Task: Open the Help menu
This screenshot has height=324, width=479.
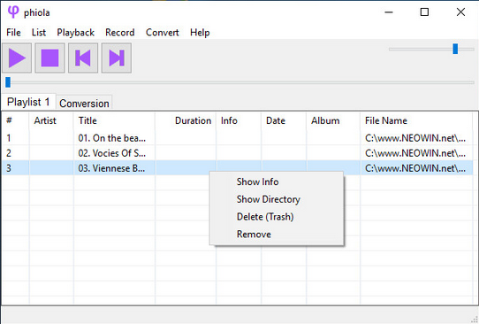Action: (x=200, y=33)
